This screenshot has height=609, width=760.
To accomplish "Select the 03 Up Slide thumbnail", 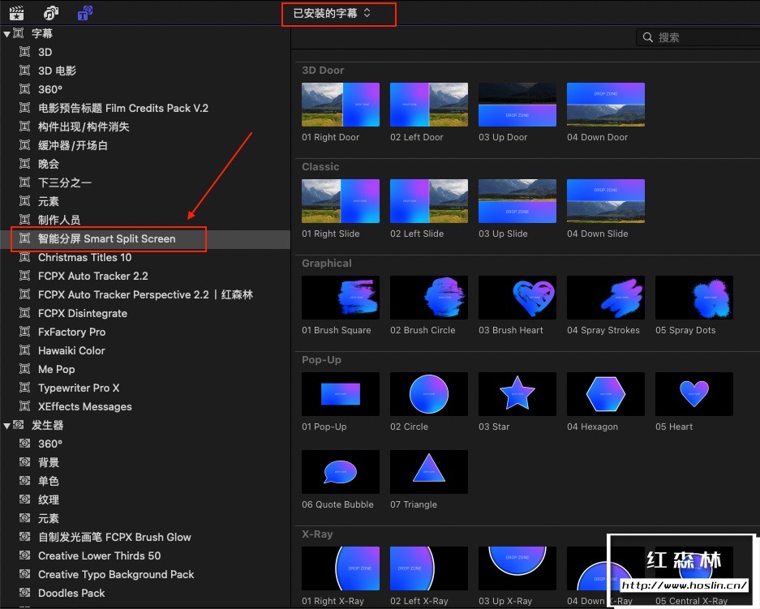I will [x=517, y=201].
